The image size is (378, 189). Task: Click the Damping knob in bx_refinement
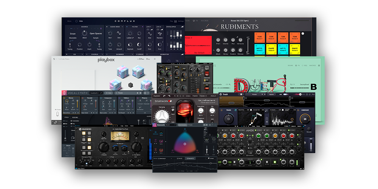click(161, 117)
